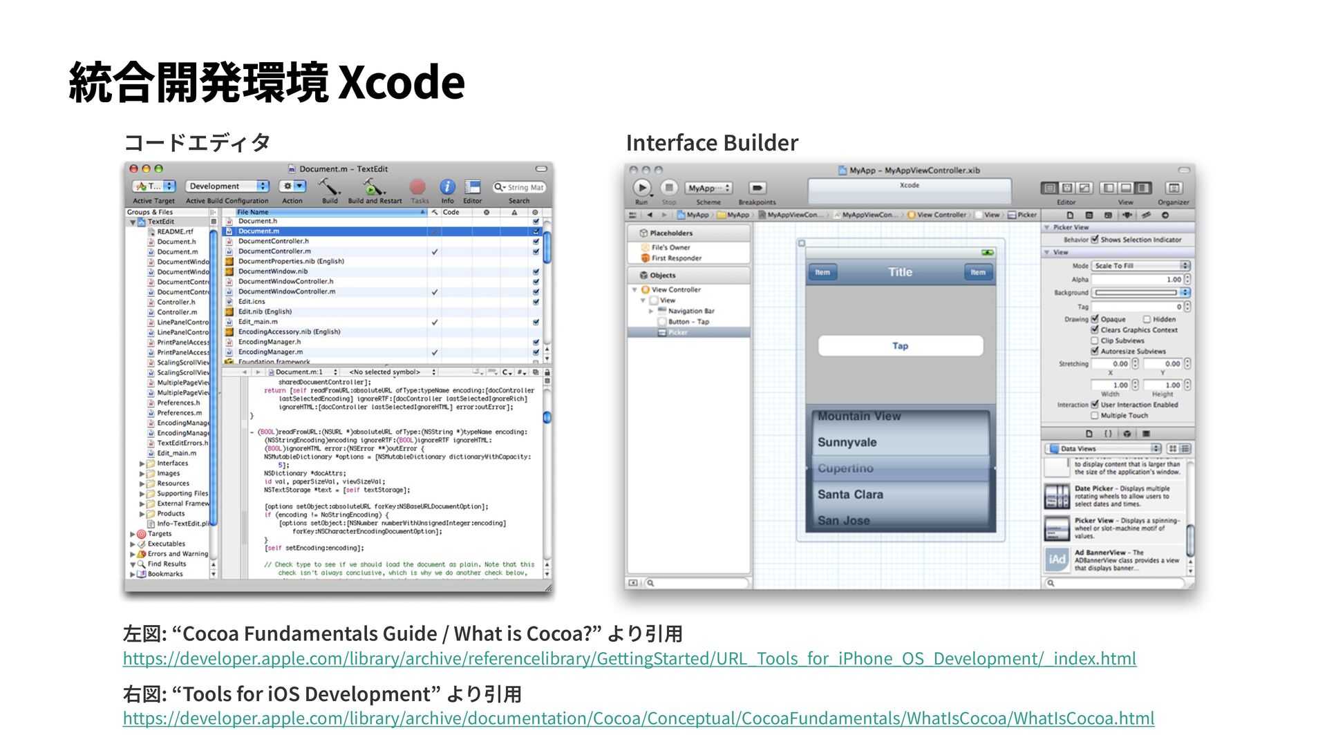
Task: Enable the Hidden checkbox
Action: coord(1147,319)
